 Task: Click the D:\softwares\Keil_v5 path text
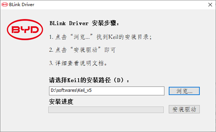pos(71,90)
